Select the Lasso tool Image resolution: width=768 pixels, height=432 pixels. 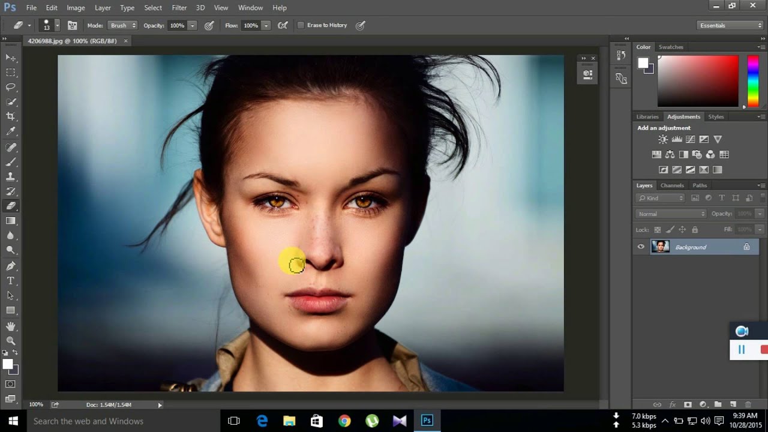click(11, 87)
